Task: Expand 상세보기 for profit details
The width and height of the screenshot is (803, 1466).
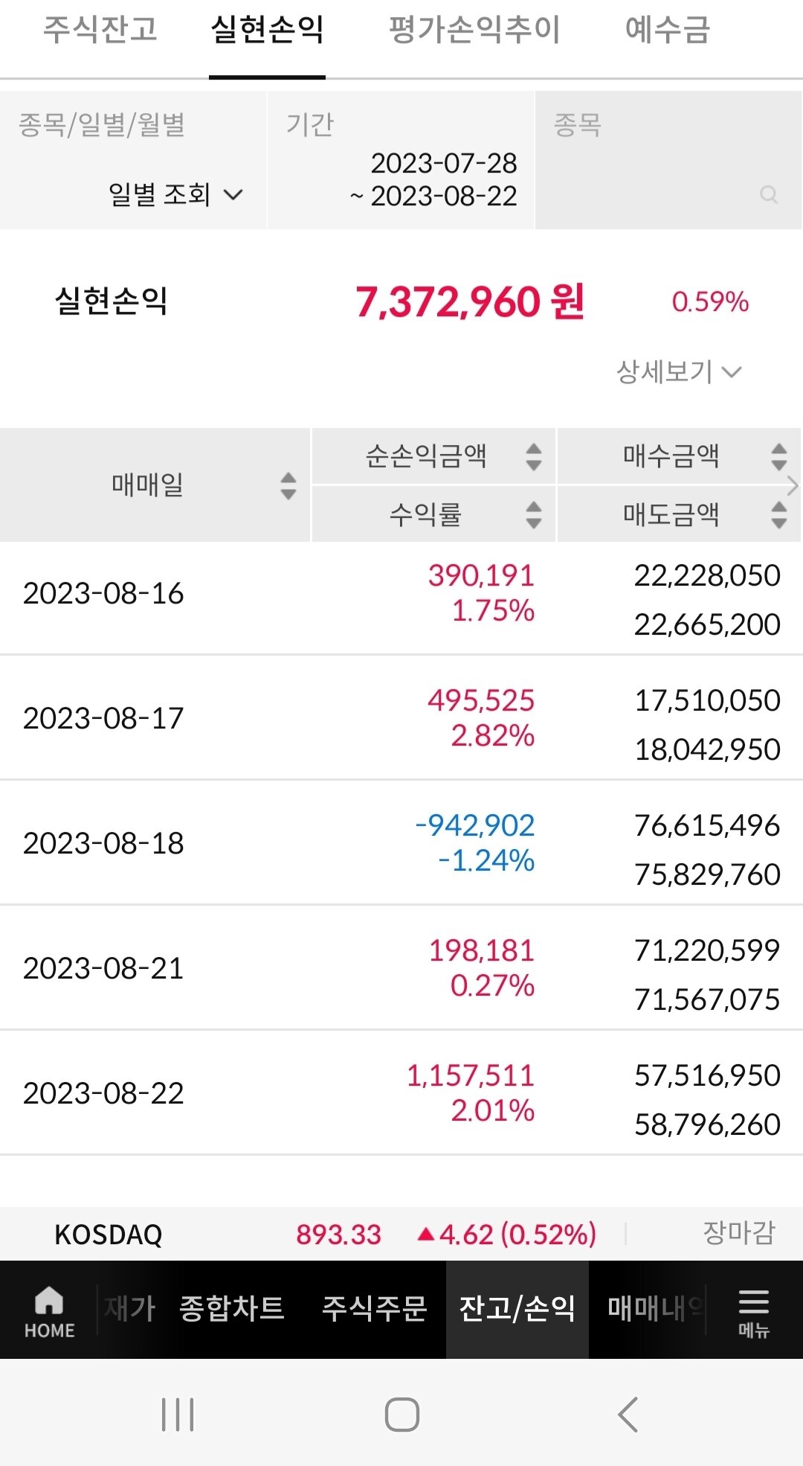Action: pyautogui.click(x=675, y=370)
